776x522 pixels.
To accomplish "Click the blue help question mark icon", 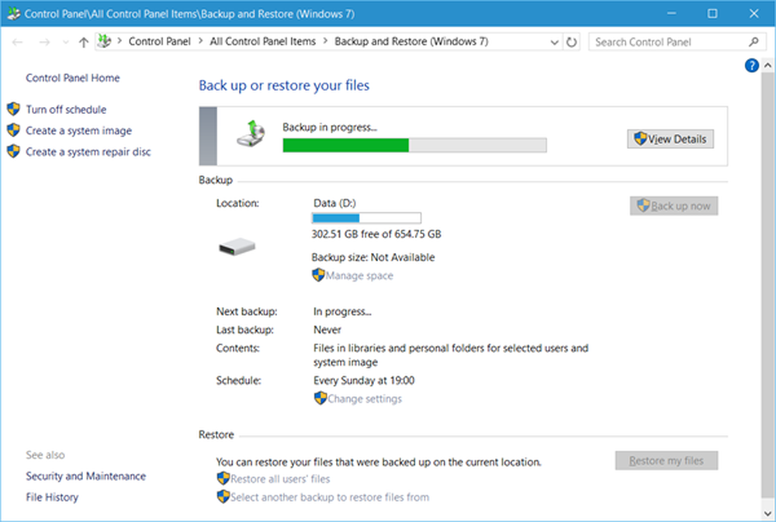I will (751, 66).
